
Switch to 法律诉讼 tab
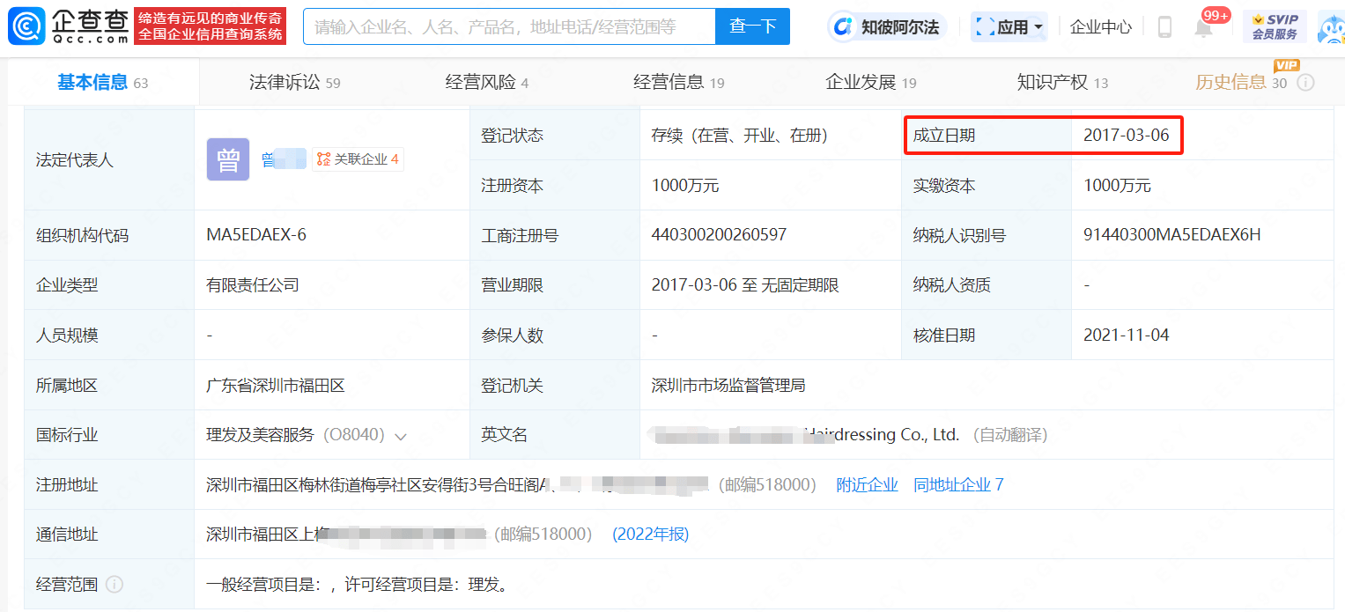(x=294, y=83)
